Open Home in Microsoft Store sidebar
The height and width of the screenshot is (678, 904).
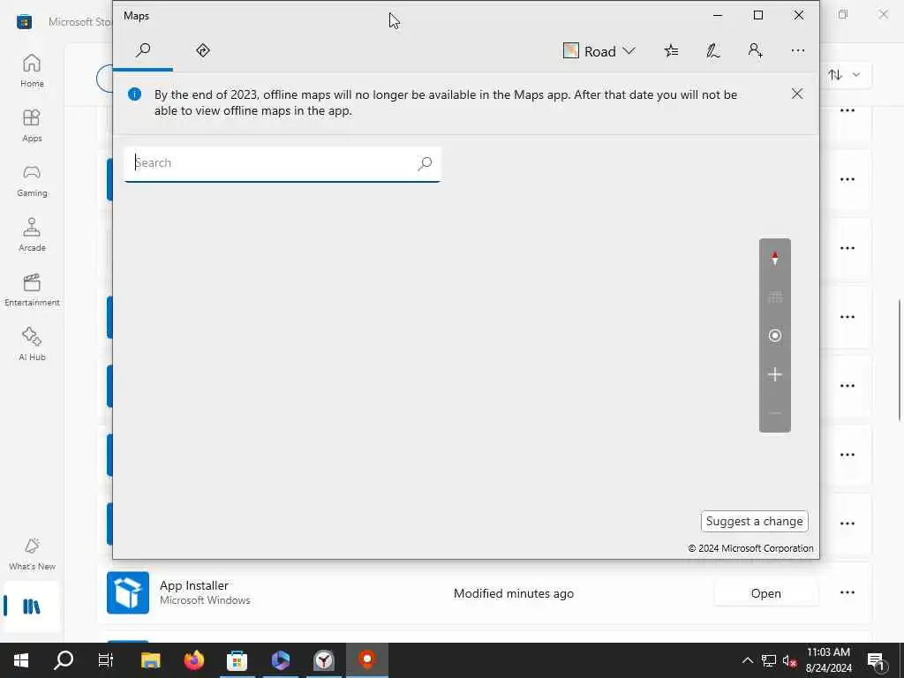(32, 71)
